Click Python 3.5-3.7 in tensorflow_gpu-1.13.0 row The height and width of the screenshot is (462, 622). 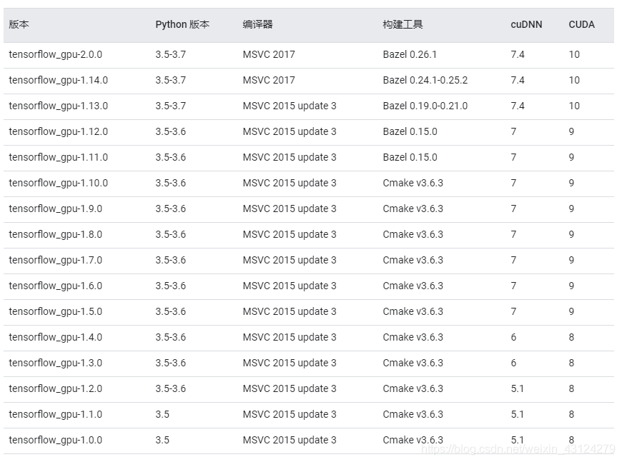(171, 106)
